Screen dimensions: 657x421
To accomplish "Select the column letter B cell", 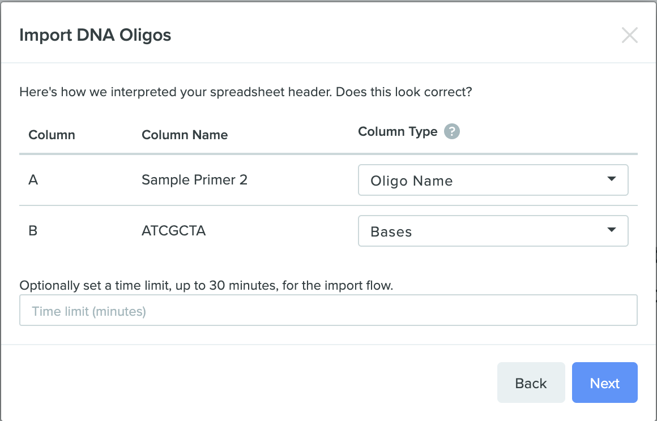I will 33,230.
